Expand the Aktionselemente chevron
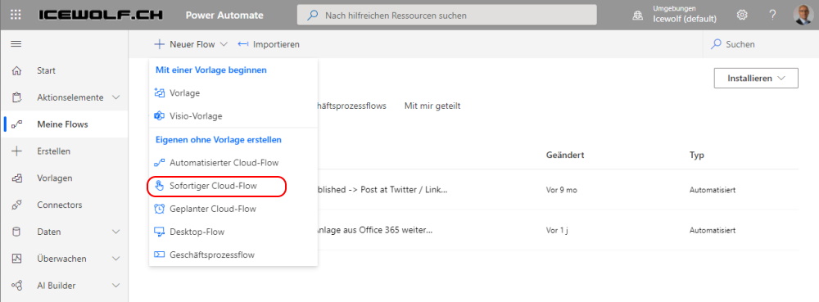Image resolution: width=819 pixels, height=302 pixels. (x=116, y=97)
